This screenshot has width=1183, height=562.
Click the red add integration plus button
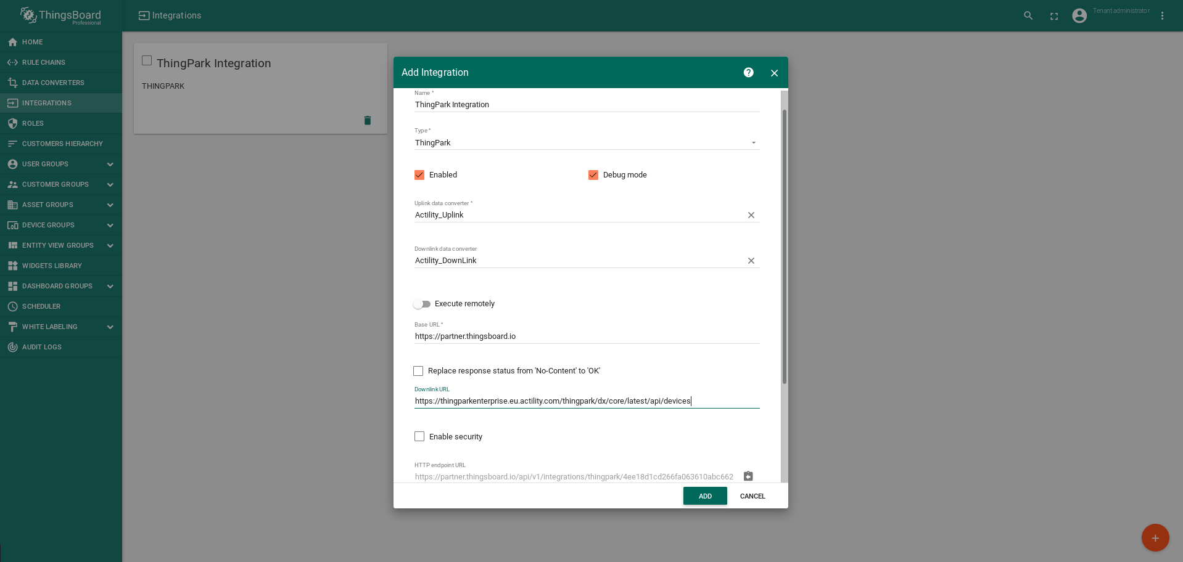click(1155, 537)
